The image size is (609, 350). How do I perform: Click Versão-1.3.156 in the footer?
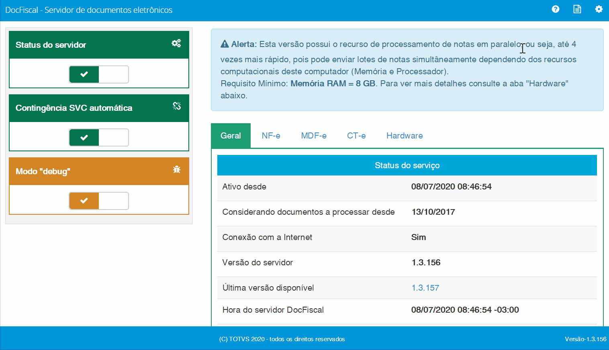[586, 339]
